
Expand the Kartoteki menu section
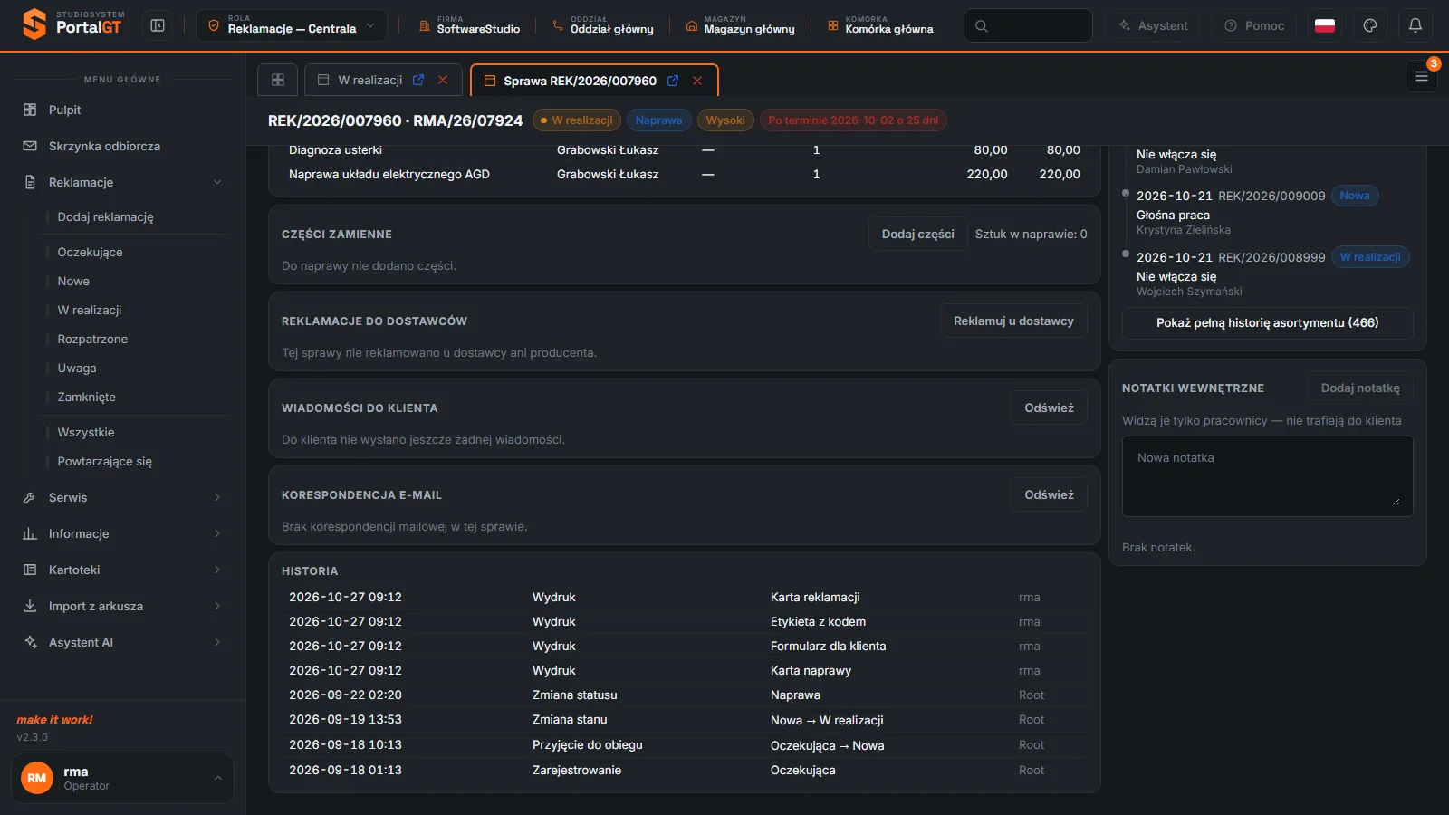(122, 570)
